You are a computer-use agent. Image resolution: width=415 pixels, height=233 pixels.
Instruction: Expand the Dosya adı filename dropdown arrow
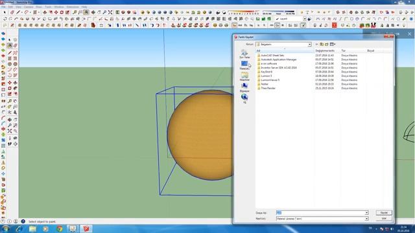(x=366, y=213)
